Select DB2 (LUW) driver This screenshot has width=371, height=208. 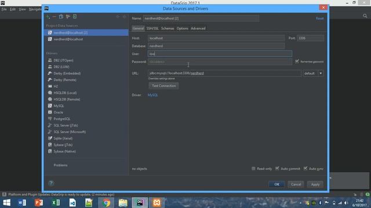click(61, 67)
